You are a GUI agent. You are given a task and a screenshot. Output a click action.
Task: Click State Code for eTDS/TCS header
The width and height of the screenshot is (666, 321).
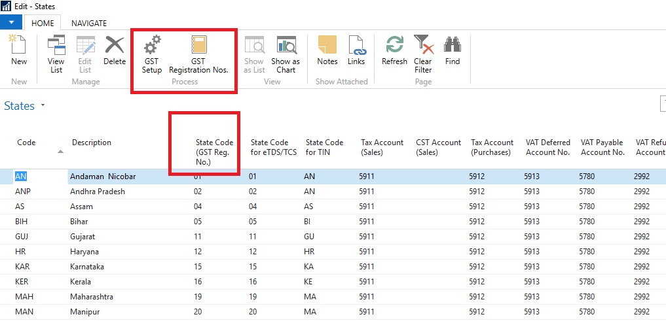274,147
